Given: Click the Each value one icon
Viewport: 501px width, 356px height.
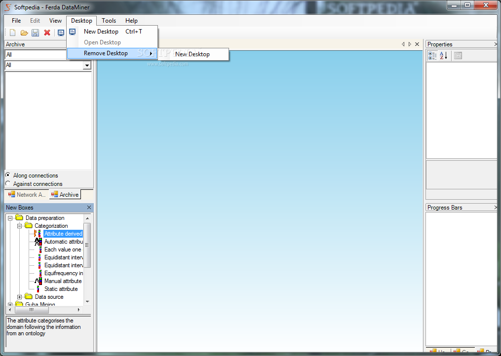Looking at the screenshot, I should click(40, 249).
